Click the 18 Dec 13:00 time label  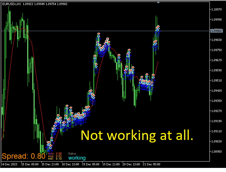[x=70, y=164]
